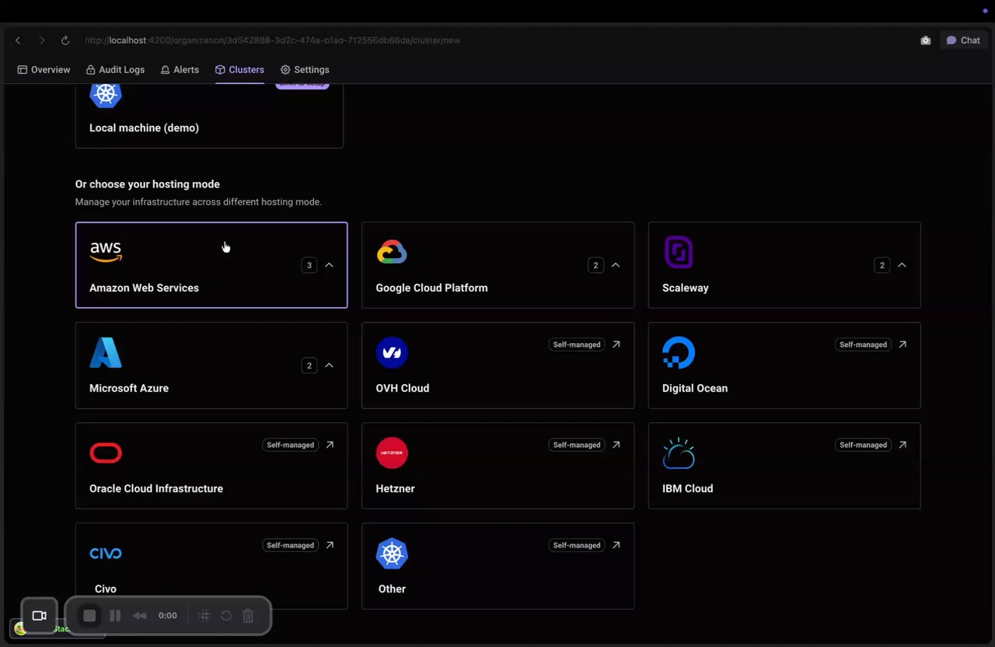This screenshot has height=647, width=995.
Task: Click Self-managed badge on IBM Cloud
Action: click(863, 445)
